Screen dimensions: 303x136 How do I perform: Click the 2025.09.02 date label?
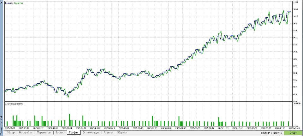181,128
